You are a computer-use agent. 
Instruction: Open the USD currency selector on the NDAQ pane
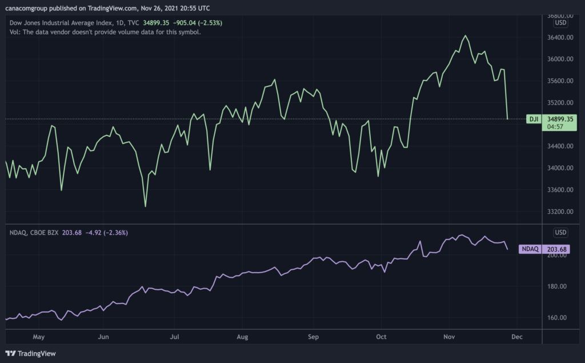pos(560,232)
